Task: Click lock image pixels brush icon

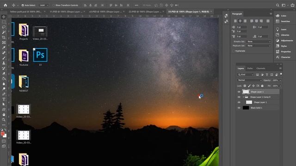Action: tap(249, 86)
